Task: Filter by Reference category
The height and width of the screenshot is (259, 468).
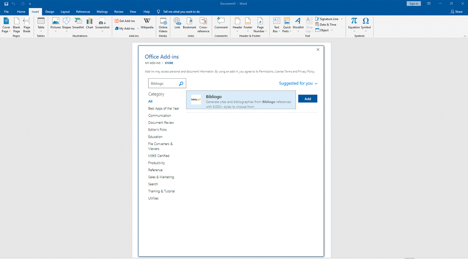Action: click(x=155, y=170)
